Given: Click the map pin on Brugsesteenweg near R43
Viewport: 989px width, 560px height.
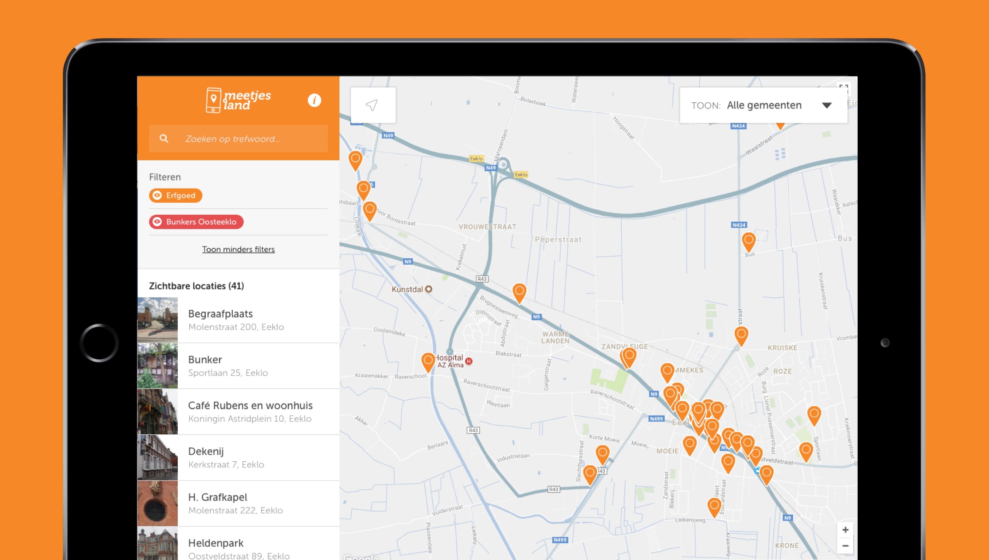Looking at the screenshot, I should point(519,292).
